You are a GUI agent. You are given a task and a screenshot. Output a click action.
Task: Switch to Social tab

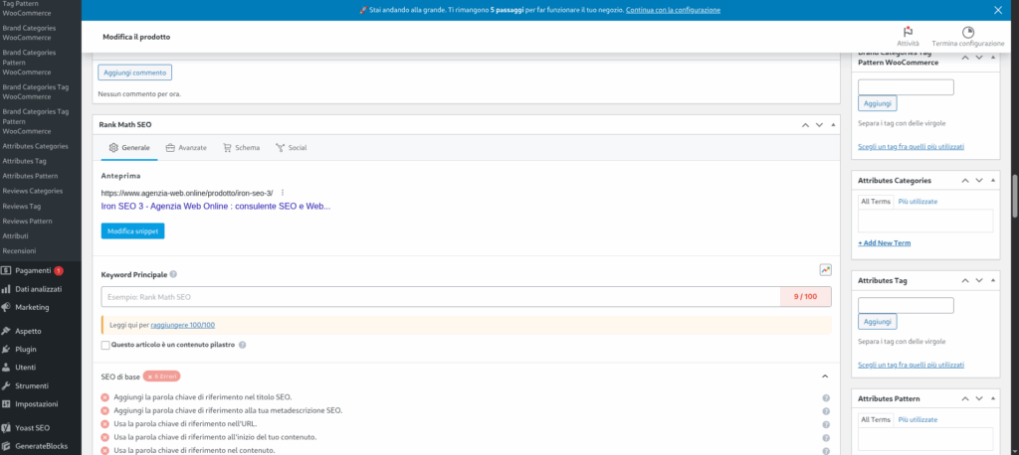tap(292, 147)
